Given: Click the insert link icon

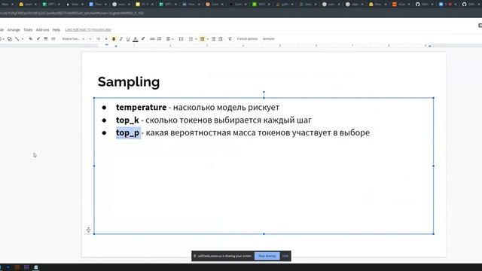Looking at the screenshot, I should coord(152,39).
